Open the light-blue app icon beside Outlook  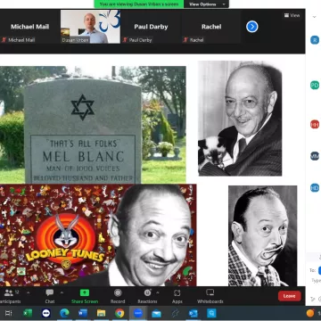click(x=211, y=313)
